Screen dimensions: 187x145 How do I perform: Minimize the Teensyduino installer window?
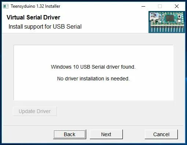pyautogui.click(x=143, y=6)
